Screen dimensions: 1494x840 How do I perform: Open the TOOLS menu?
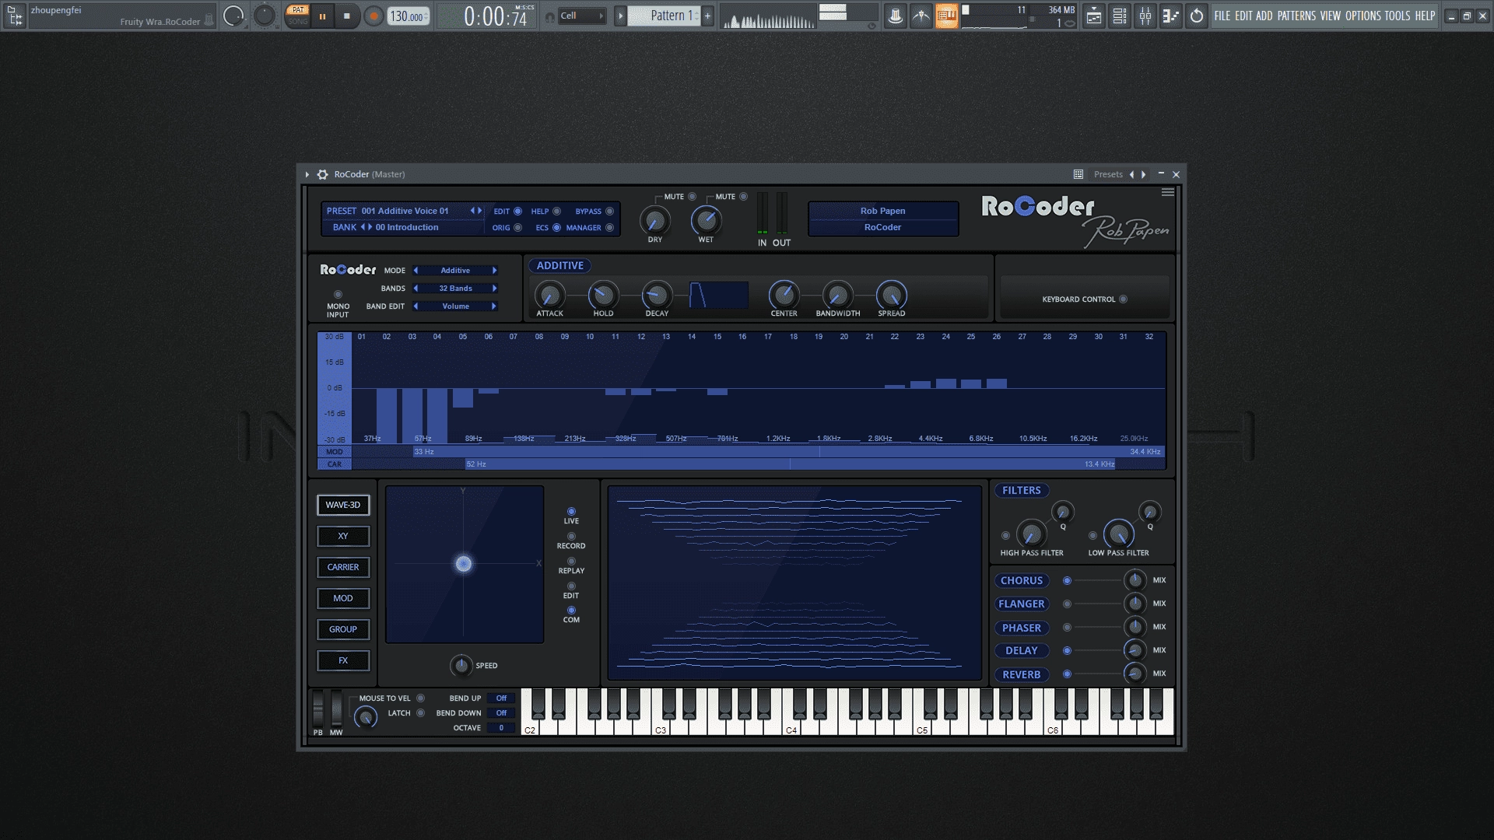[1398, 16]
